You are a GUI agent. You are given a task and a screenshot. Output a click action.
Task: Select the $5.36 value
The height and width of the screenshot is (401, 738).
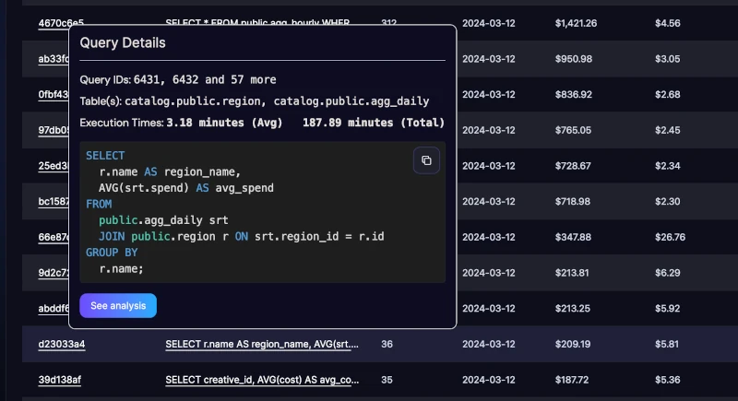tap(667, 380)
